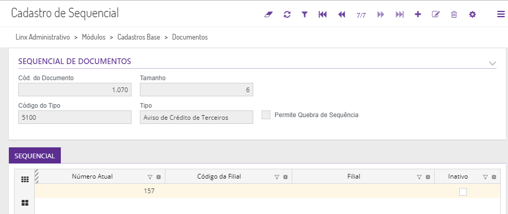508x214 pixels.
Task: Add a new record with plus icon
Action: (418, 15)
